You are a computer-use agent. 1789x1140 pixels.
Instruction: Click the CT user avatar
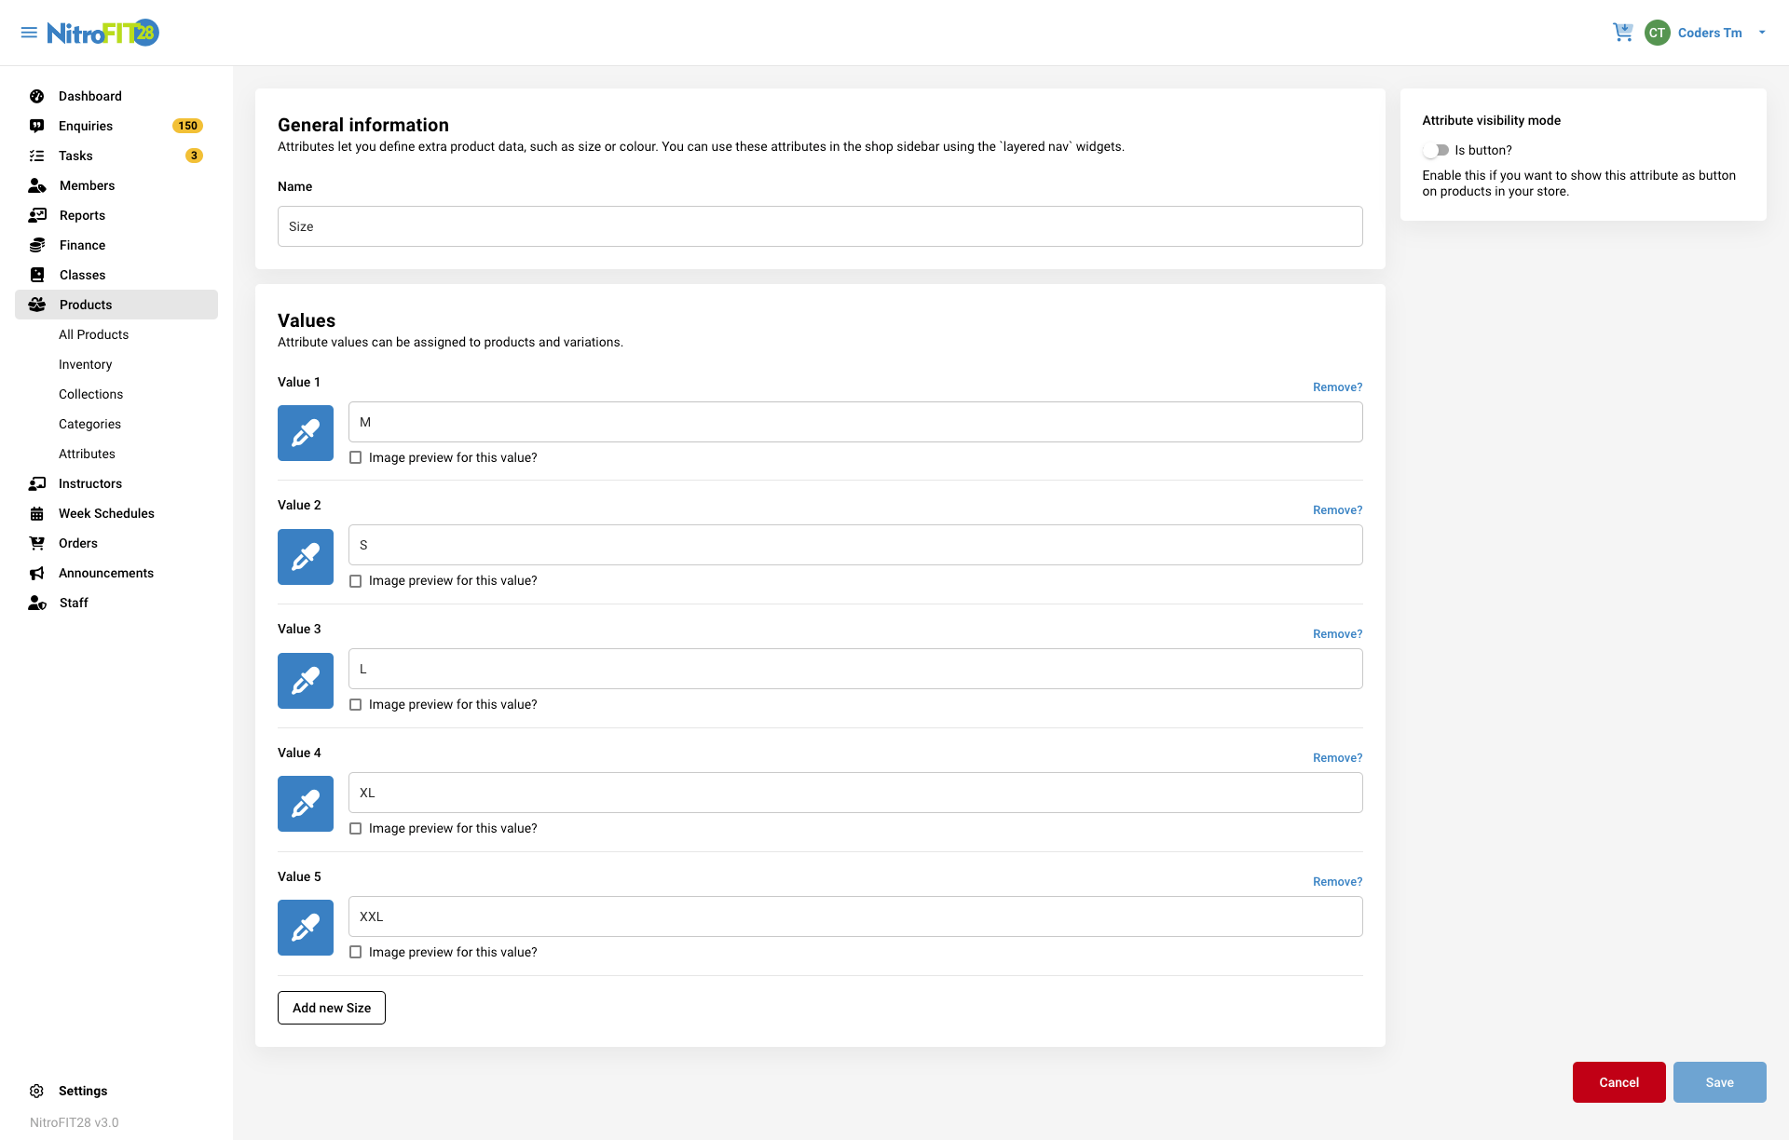click(1657, 33)
